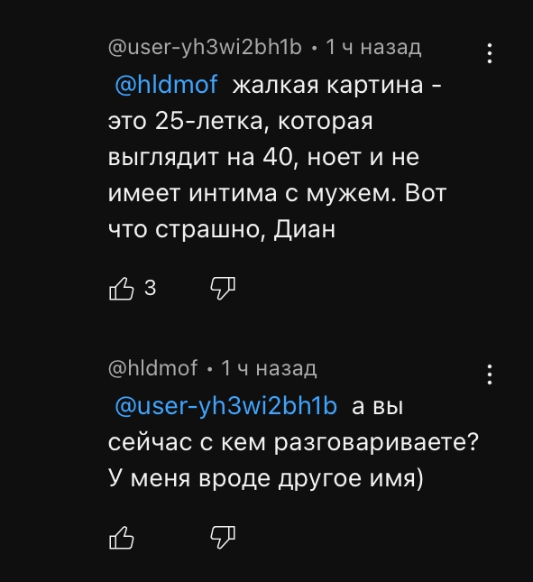Viewport: 533px width, 582px height.
Task: Open the gray @user-yh3wi2bh1b author name
Action: (x=205, y=48)
